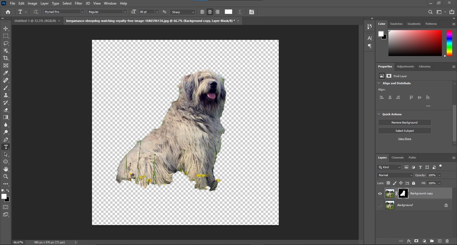The height and width of the screenshot is (245, 457).
Task: Add a layer style with fx icon
Action: pyautogui.click(x=409, y=241)
